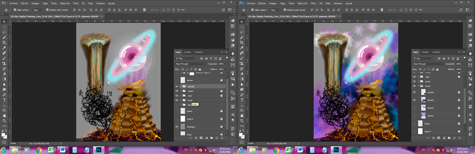Switch to Canales tab in left panel
This screenshot has width=475, height=154.
point(187,52)
